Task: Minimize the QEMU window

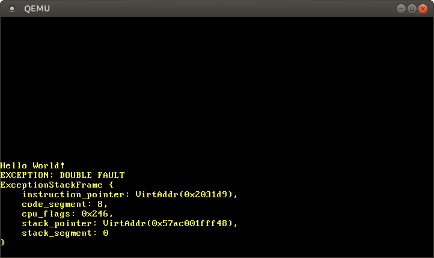Action: pyautogui.click(x=402, y=8)
